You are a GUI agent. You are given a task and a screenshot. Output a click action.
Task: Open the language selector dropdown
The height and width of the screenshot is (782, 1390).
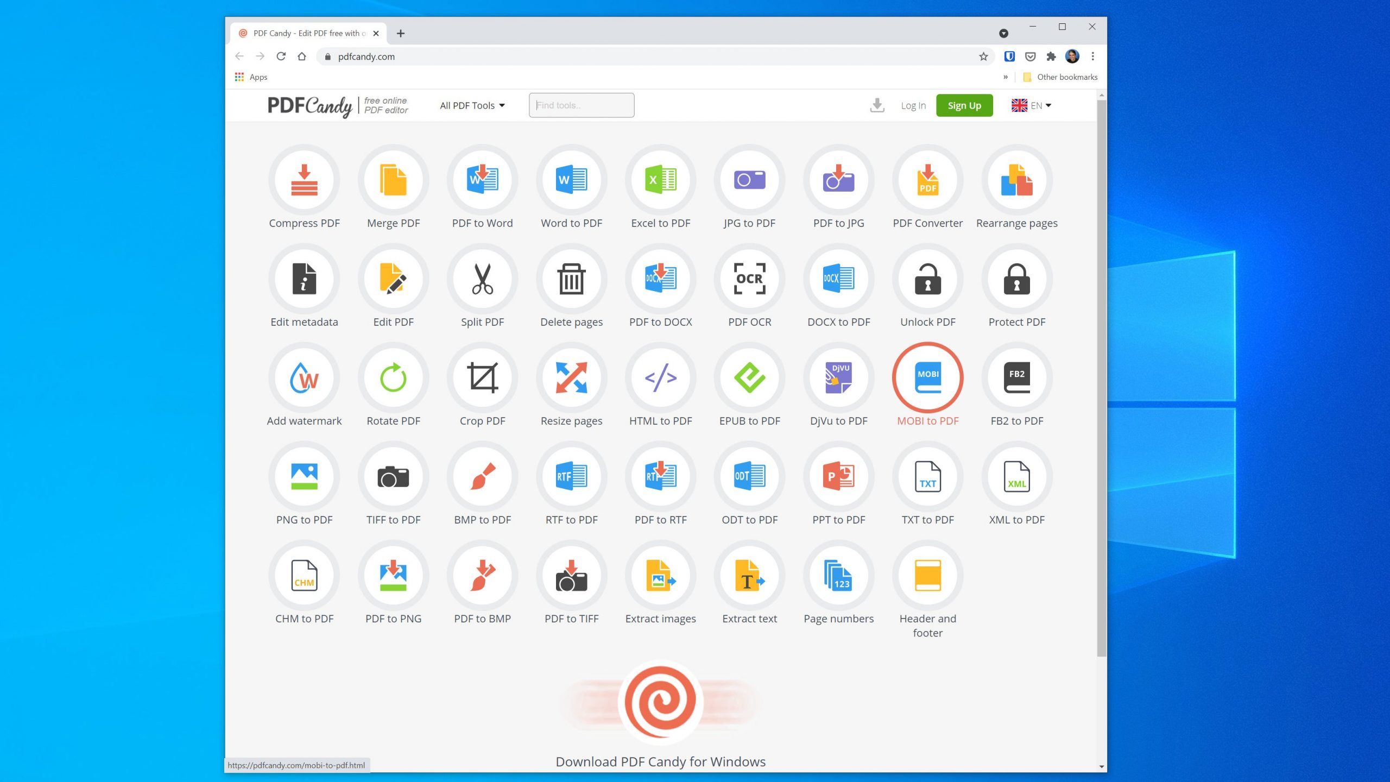[x=1033, y=105]
